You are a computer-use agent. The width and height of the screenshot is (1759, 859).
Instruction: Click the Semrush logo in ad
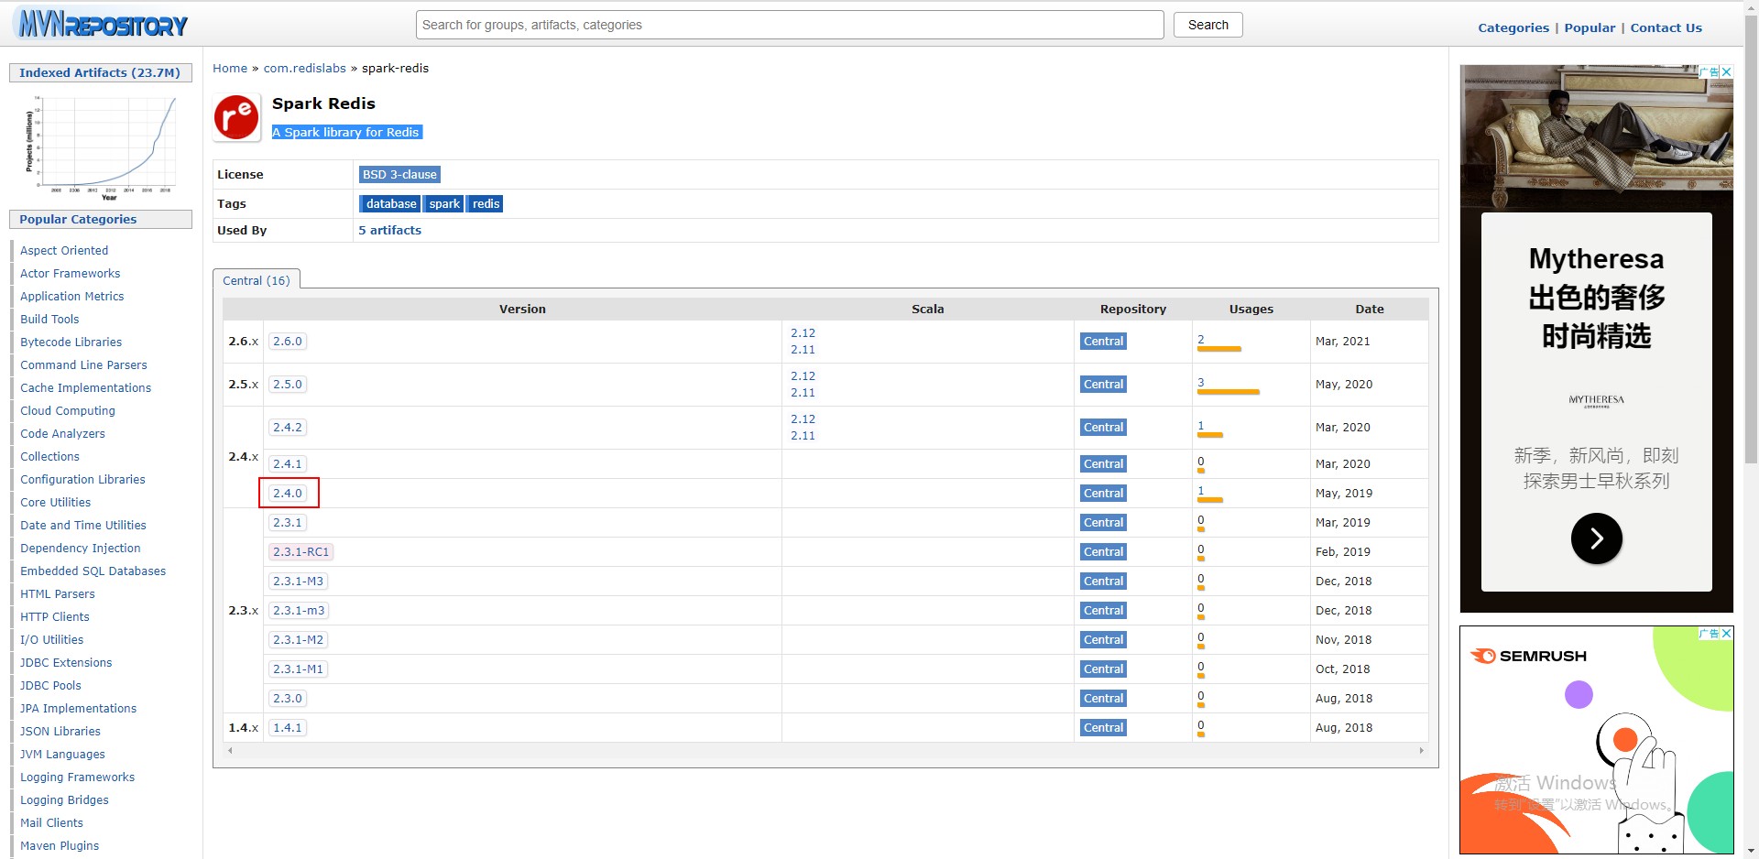[1529, 656]
